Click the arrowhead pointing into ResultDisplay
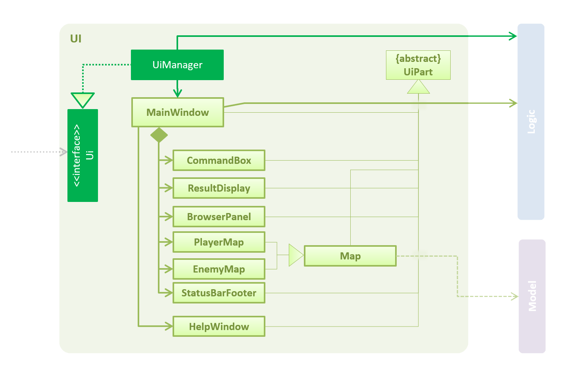 click(169, 188)
